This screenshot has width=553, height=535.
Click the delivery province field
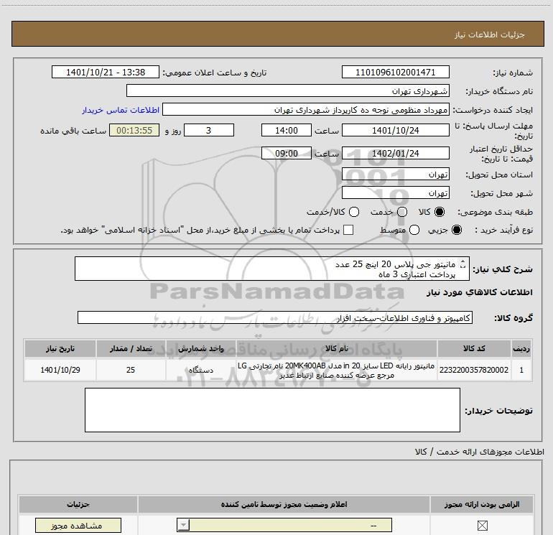pos(395,174)
